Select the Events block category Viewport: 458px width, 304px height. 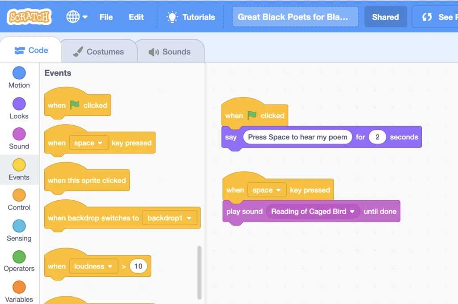pos(19,170)
